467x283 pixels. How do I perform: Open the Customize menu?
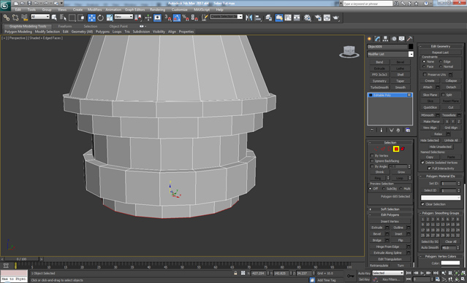179,9
